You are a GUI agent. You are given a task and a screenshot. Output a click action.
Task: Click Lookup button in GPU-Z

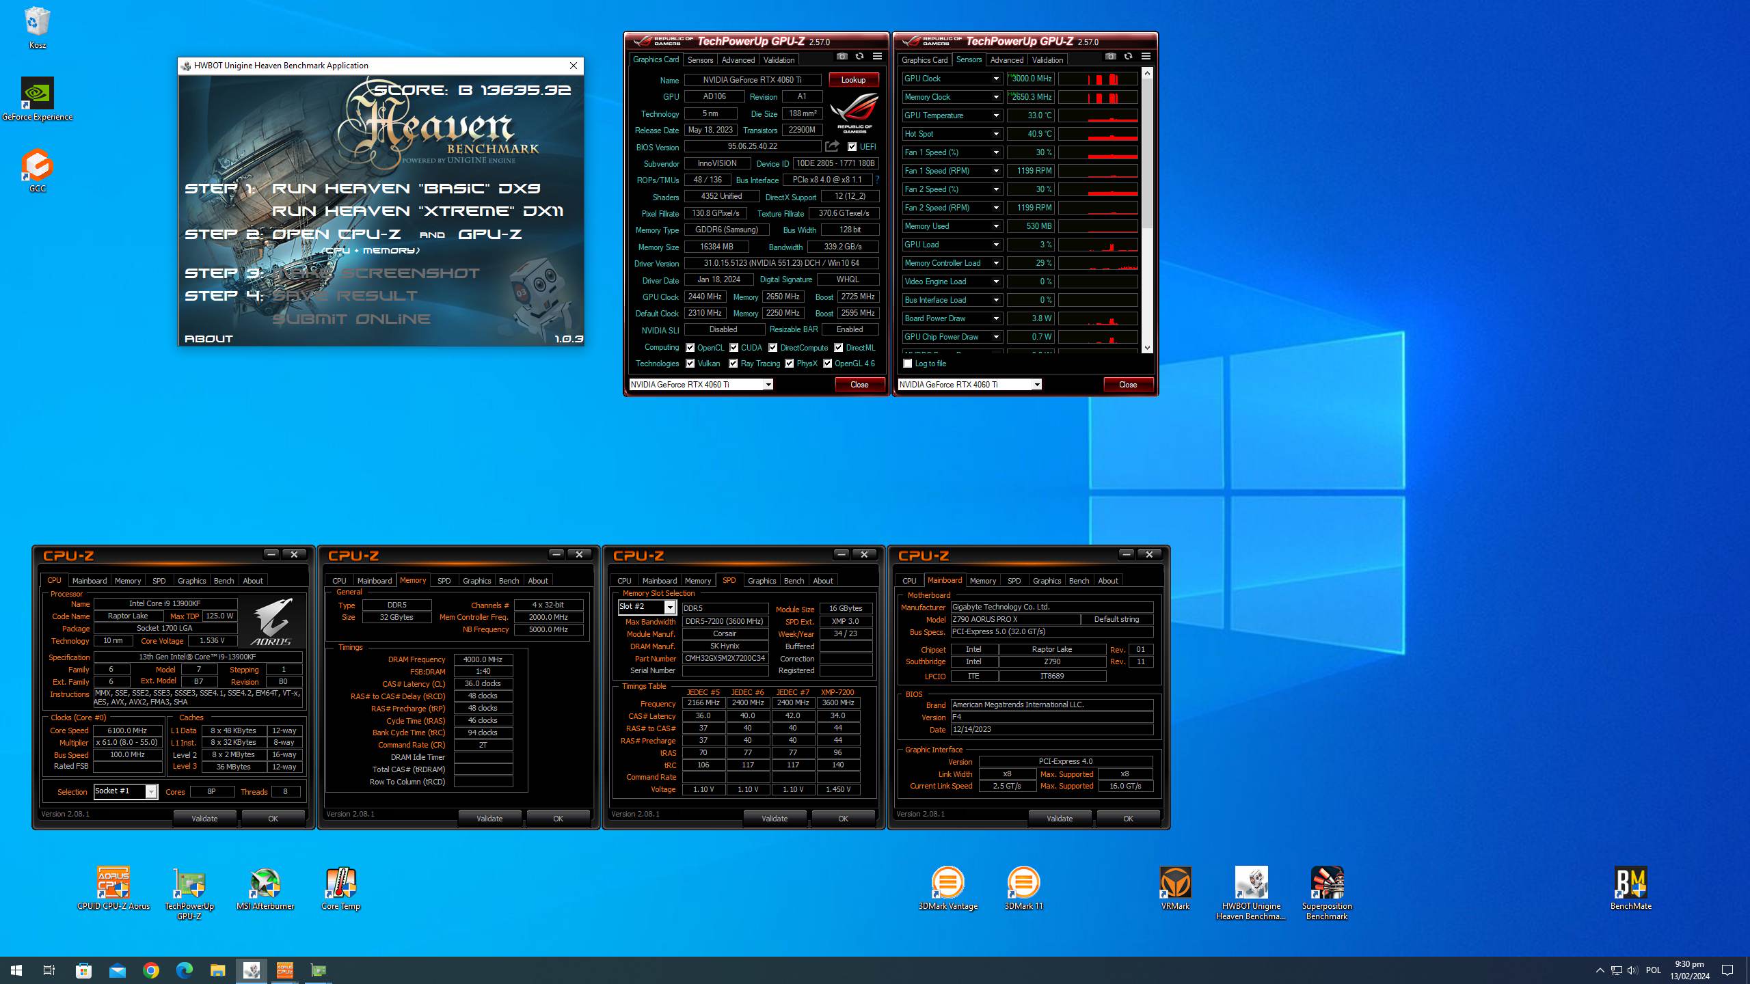[853, 80]
